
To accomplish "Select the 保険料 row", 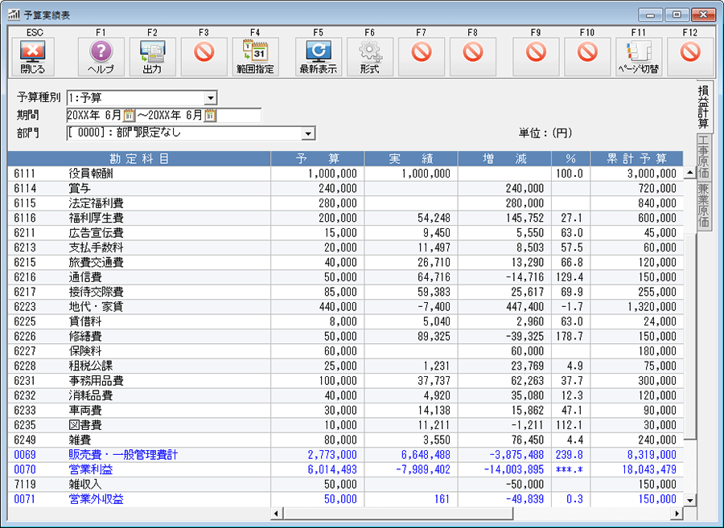I will [x=345, y=351].
